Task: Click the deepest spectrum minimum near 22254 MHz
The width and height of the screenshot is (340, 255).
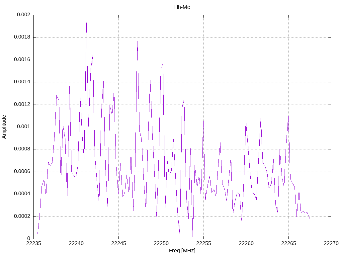Action: tap(193, 236)
